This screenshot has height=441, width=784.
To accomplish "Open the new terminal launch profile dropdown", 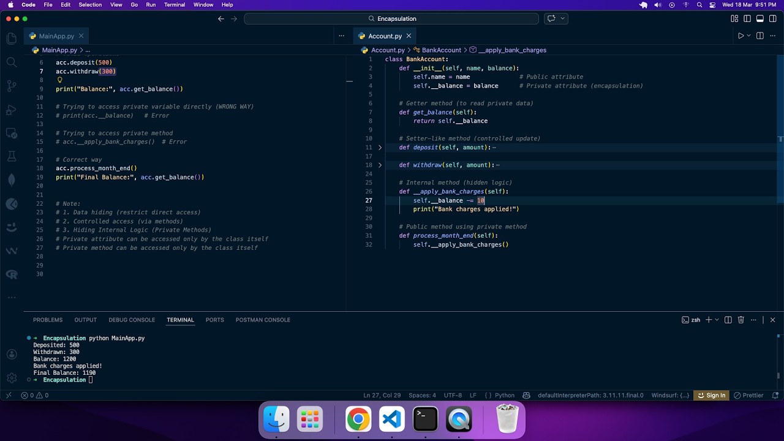I will click(717, 320).
